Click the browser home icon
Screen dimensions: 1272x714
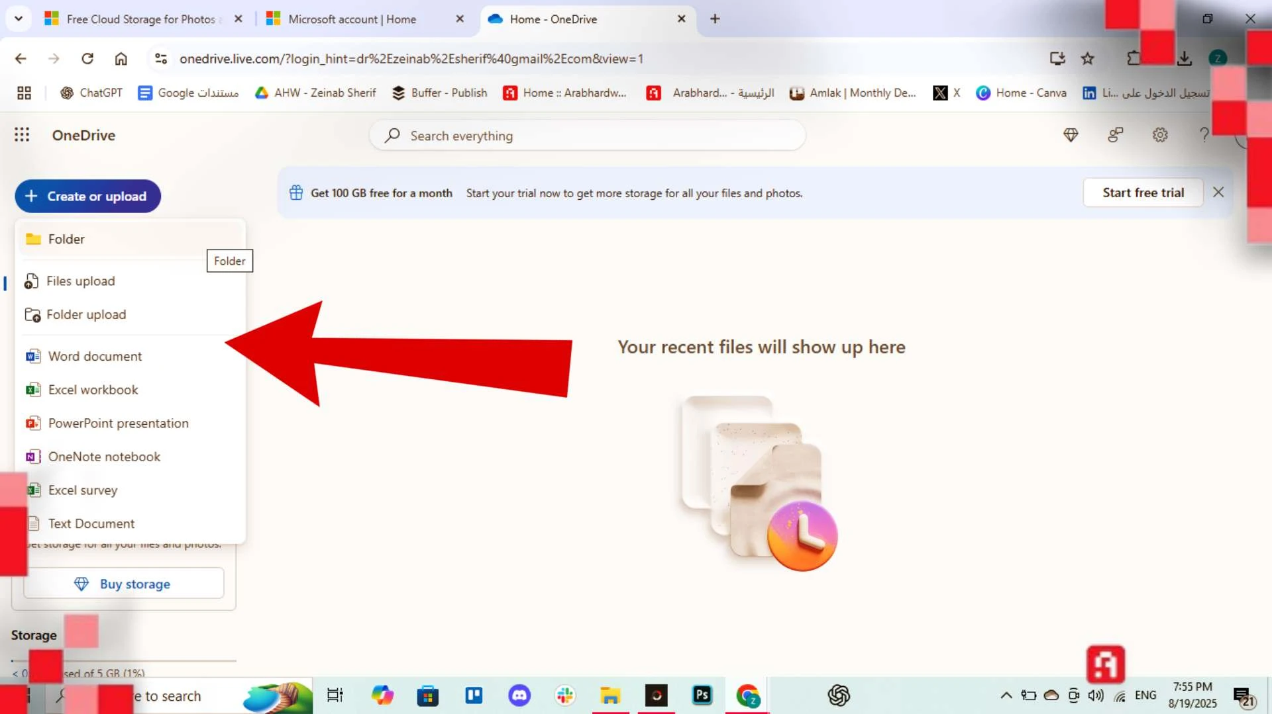click(x=121, y=59)
